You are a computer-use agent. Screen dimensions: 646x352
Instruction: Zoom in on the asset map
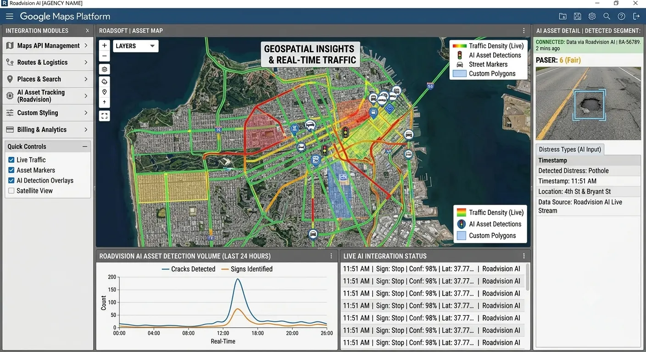point(105,46)
